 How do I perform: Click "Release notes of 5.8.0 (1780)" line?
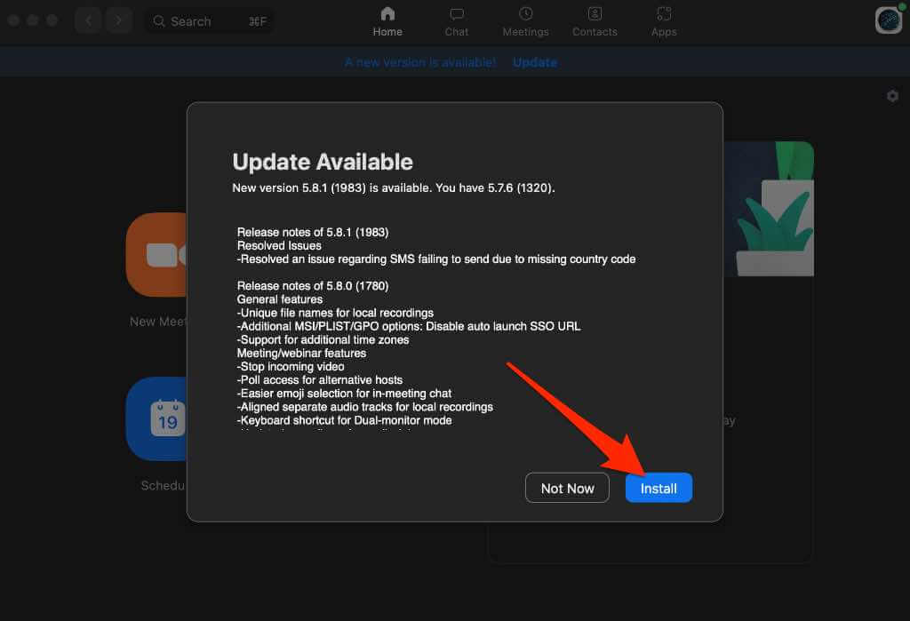[x=313, y=285]
